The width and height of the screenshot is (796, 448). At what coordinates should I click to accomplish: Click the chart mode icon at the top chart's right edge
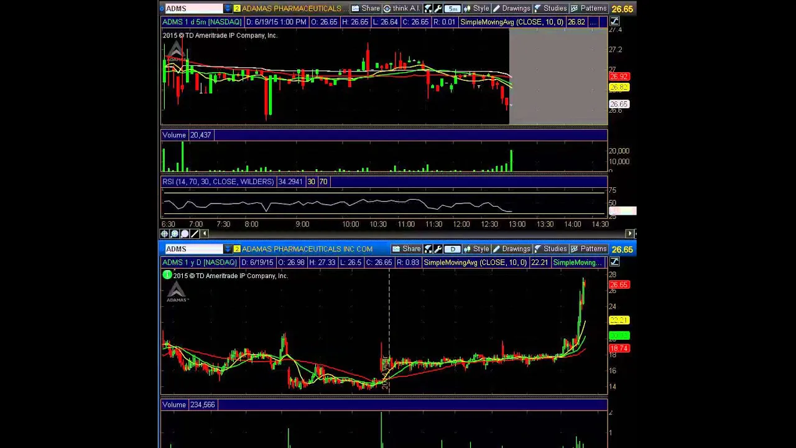click(x=614, y=22)
